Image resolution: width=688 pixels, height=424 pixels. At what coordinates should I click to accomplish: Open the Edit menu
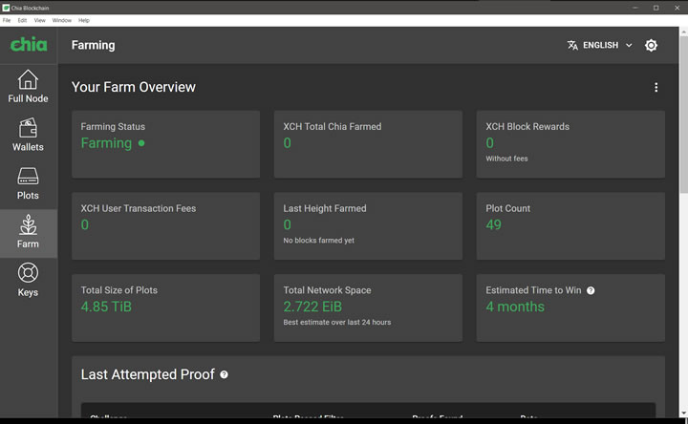(22, 20)
